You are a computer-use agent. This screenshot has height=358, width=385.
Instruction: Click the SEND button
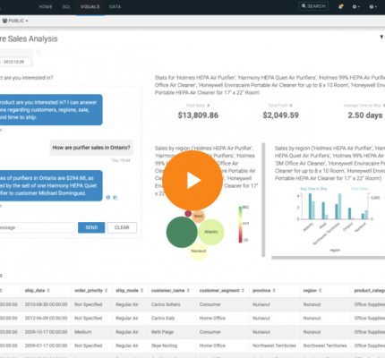coord(91,227)
